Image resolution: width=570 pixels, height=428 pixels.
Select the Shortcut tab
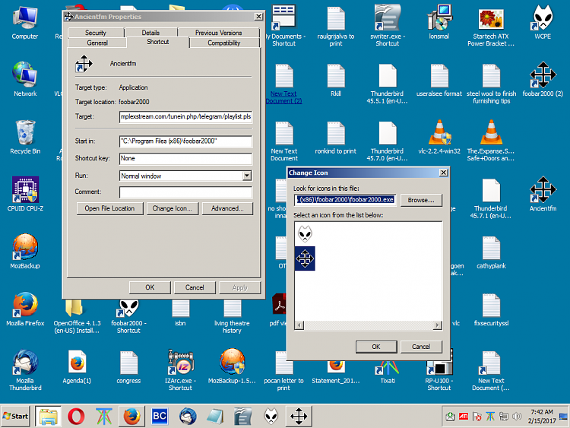point(158,42)
